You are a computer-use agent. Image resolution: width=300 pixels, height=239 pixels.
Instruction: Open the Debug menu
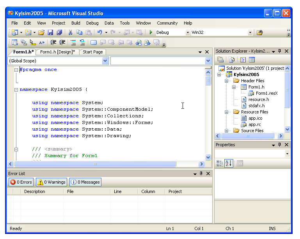[92, 23]
